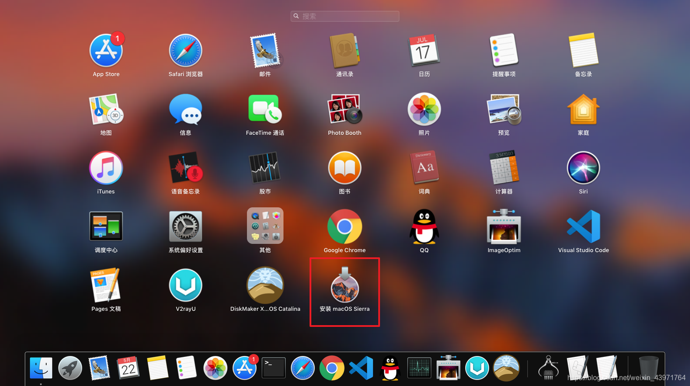Open 照片 photos in the Launchpad grid
Viewport: 690px width, 386px height.
tap(424, 109)
